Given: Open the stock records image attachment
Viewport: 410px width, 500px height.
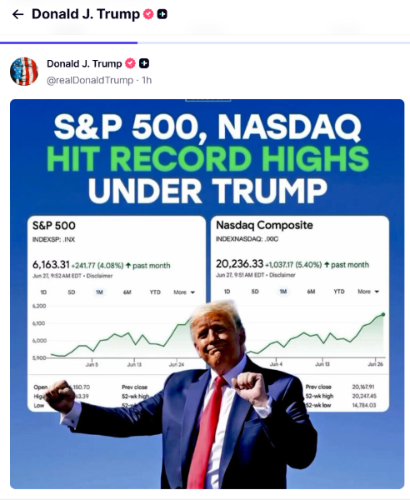Looking at the screenshot, I should tap(207, 294).
